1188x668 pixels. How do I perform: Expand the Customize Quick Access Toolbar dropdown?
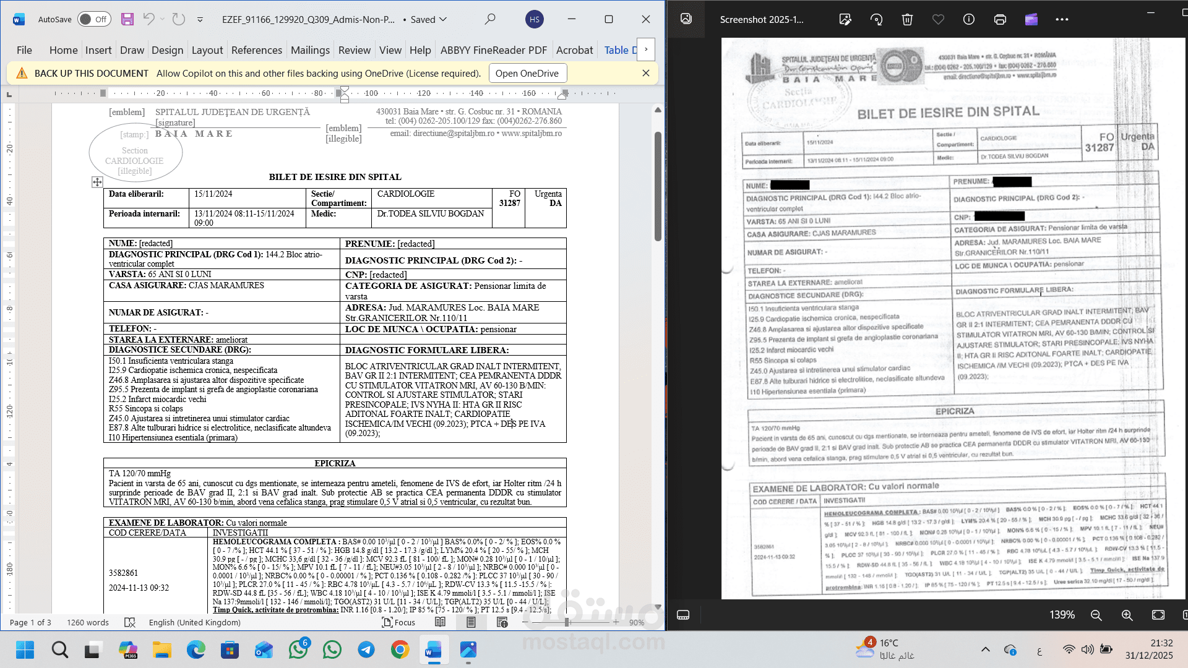tap(200, 19)
